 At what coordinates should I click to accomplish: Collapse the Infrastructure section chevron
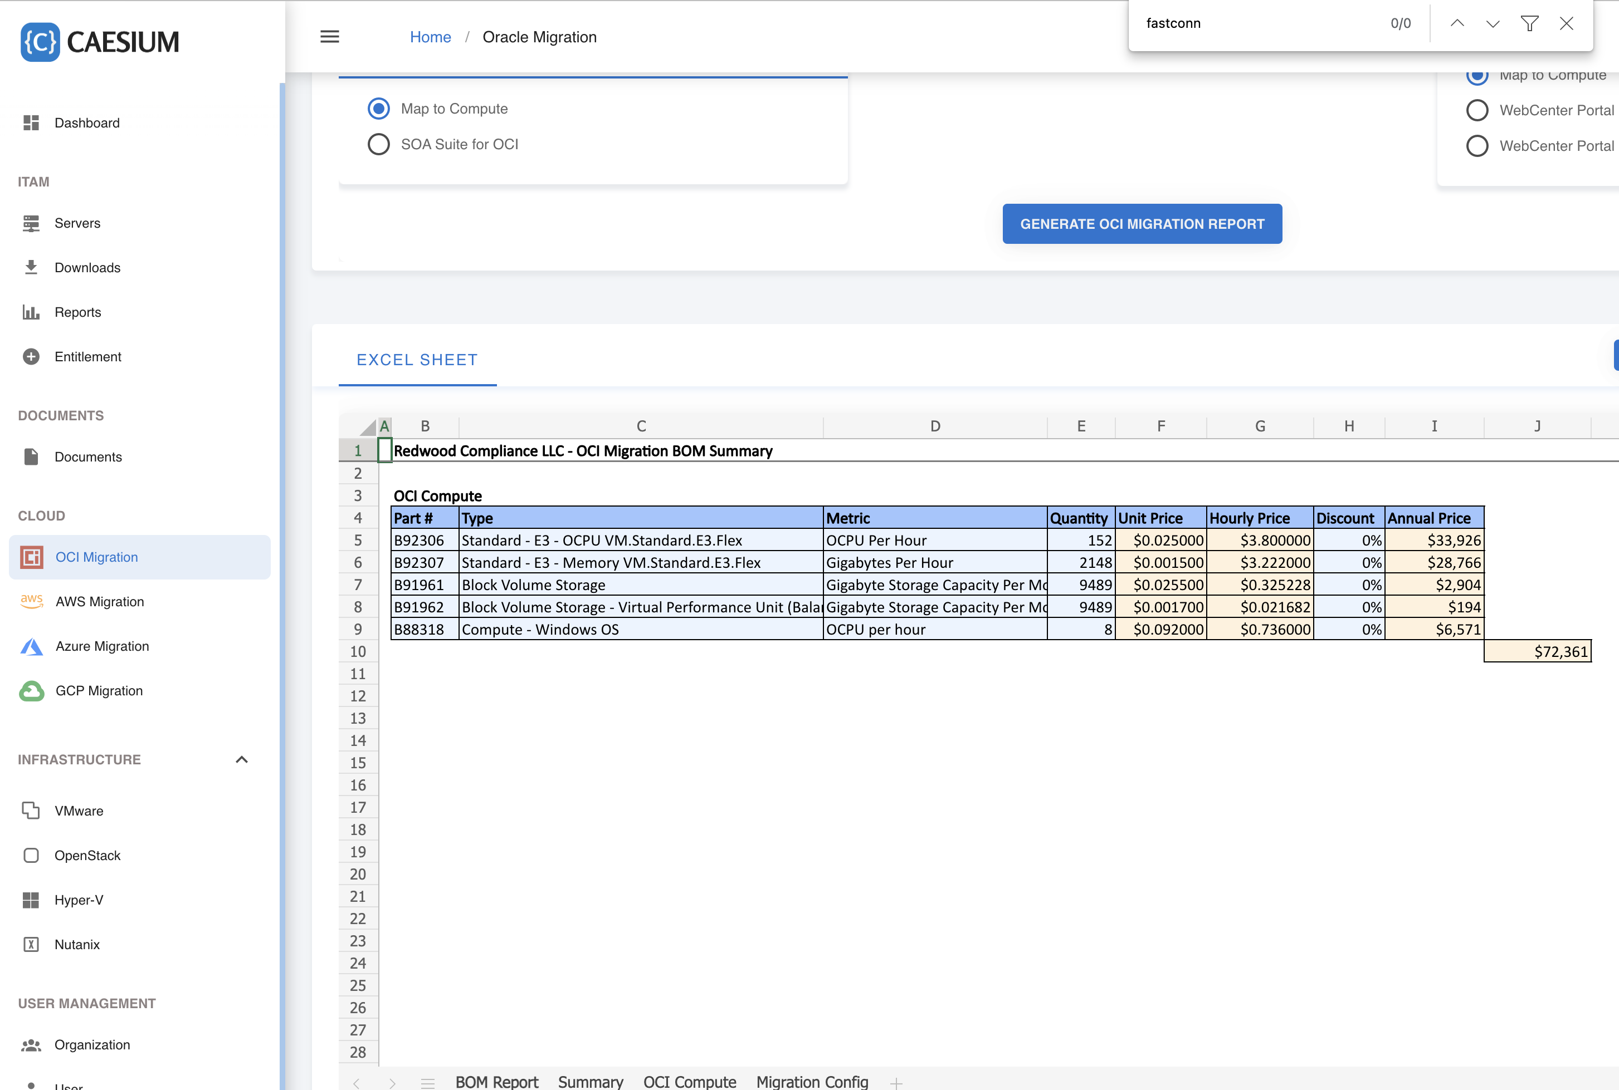[241, 759]
